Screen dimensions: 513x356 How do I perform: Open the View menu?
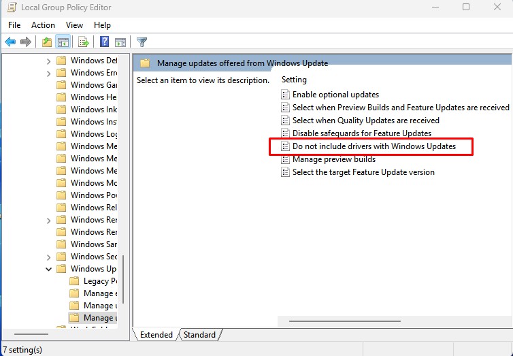[x=74, y=25]
